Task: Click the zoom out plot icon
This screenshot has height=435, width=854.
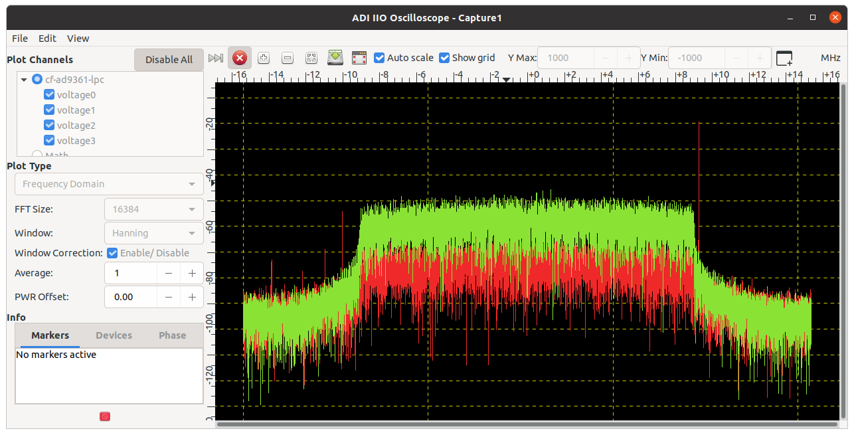Action: pyautogui.click(x=288, y=58)
